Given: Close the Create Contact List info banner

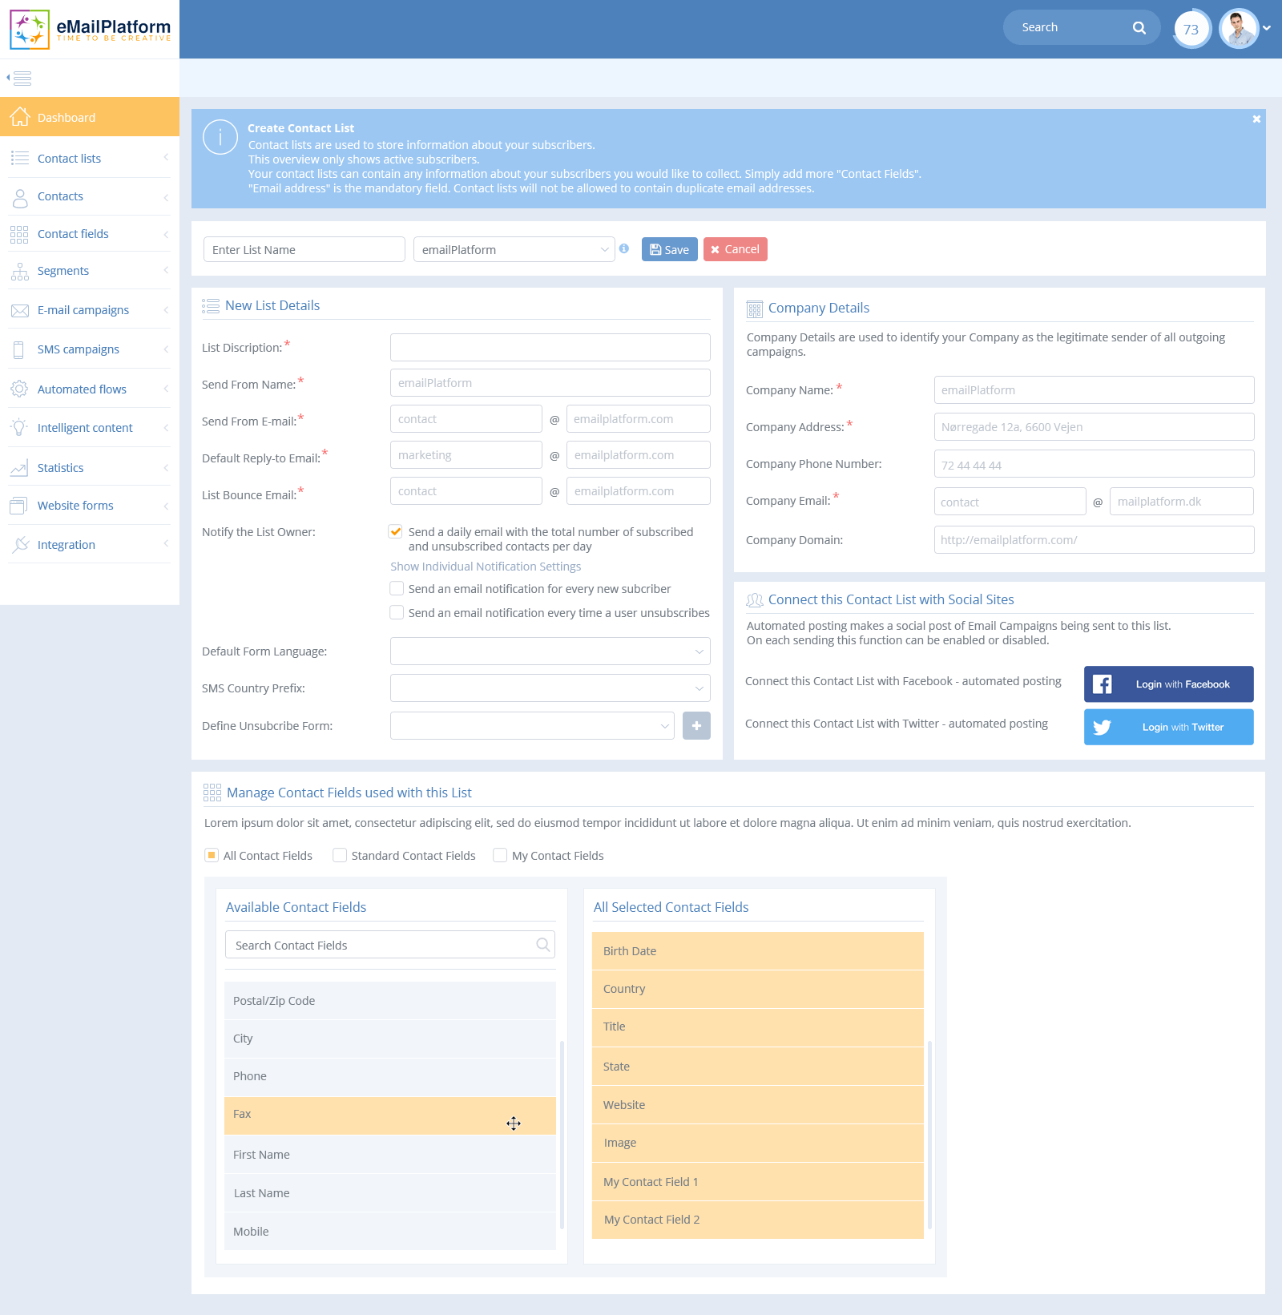Looking at the screenshot, I should coord(1256,119).
